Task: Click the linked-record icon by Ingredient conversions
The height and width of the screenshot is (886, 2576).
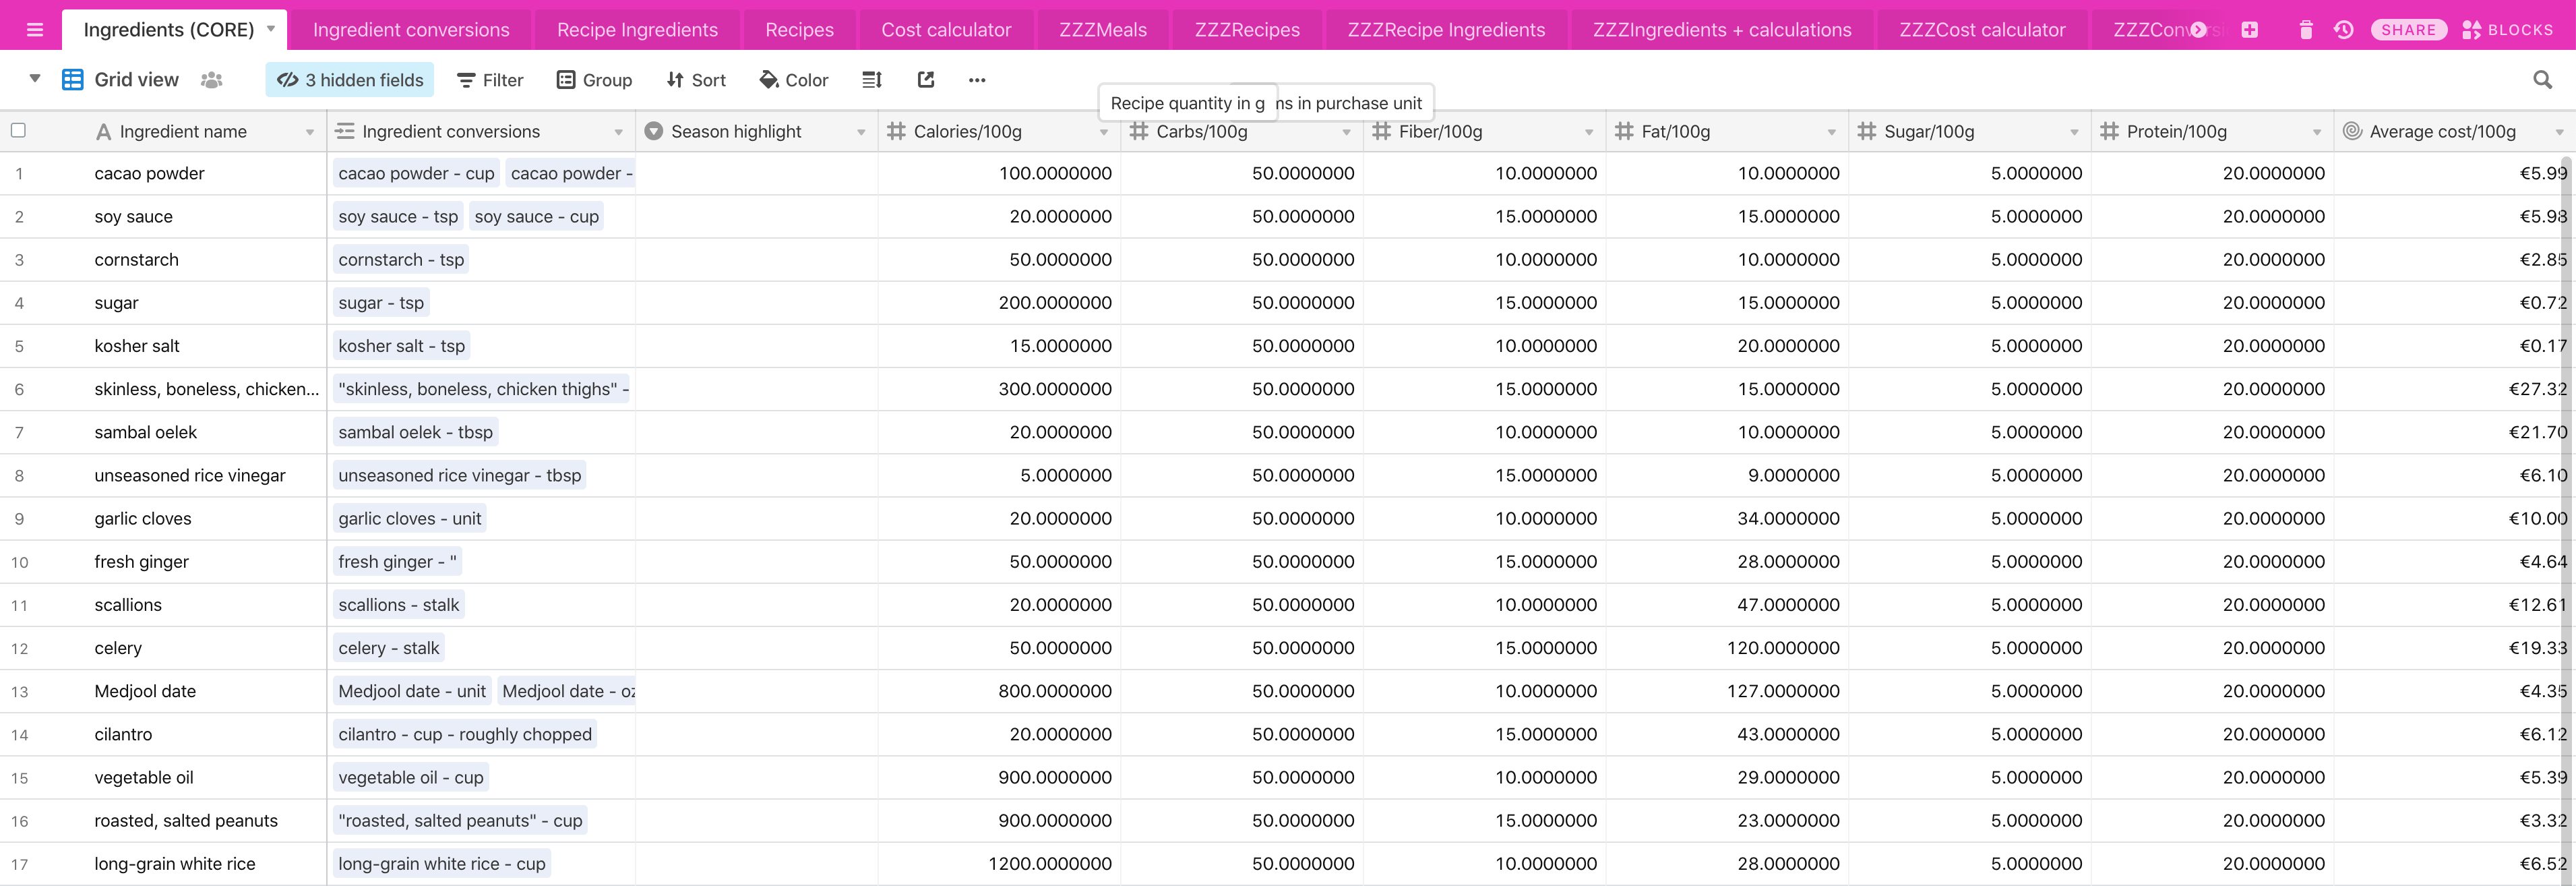Action: pos(344,131)
